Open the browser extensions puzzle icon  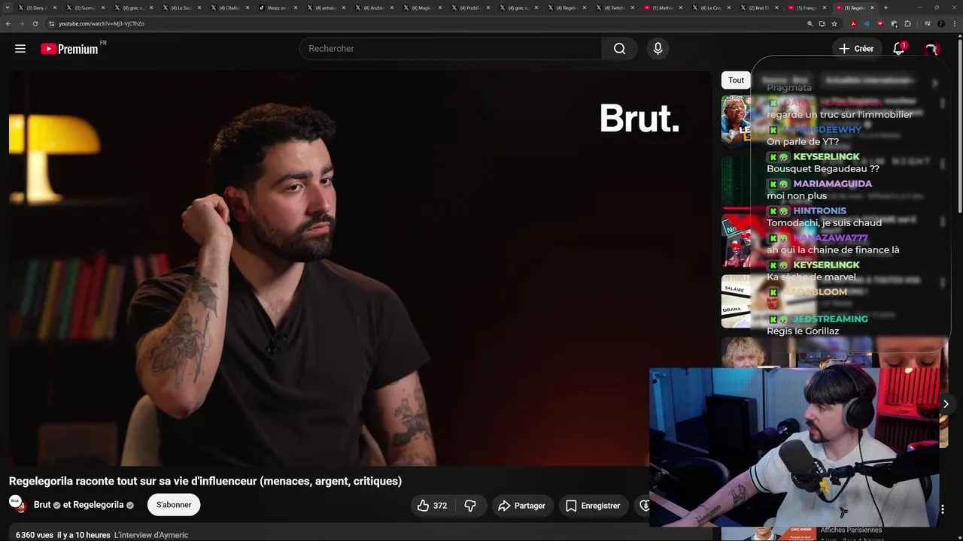point(907,23)
